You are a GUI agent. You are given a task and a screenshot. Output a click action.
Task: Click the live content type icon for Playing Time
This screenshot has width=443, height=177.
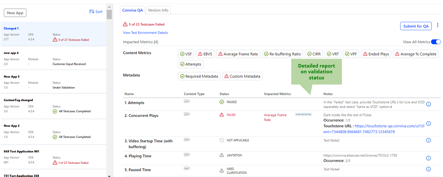point(186,155)
